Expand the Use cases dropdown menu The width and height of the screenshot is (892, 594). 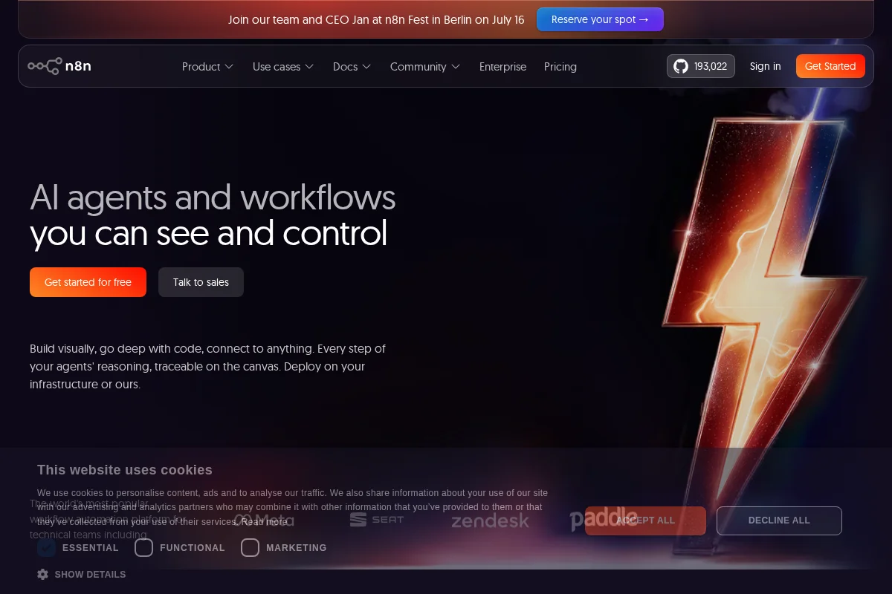(283, 67)
